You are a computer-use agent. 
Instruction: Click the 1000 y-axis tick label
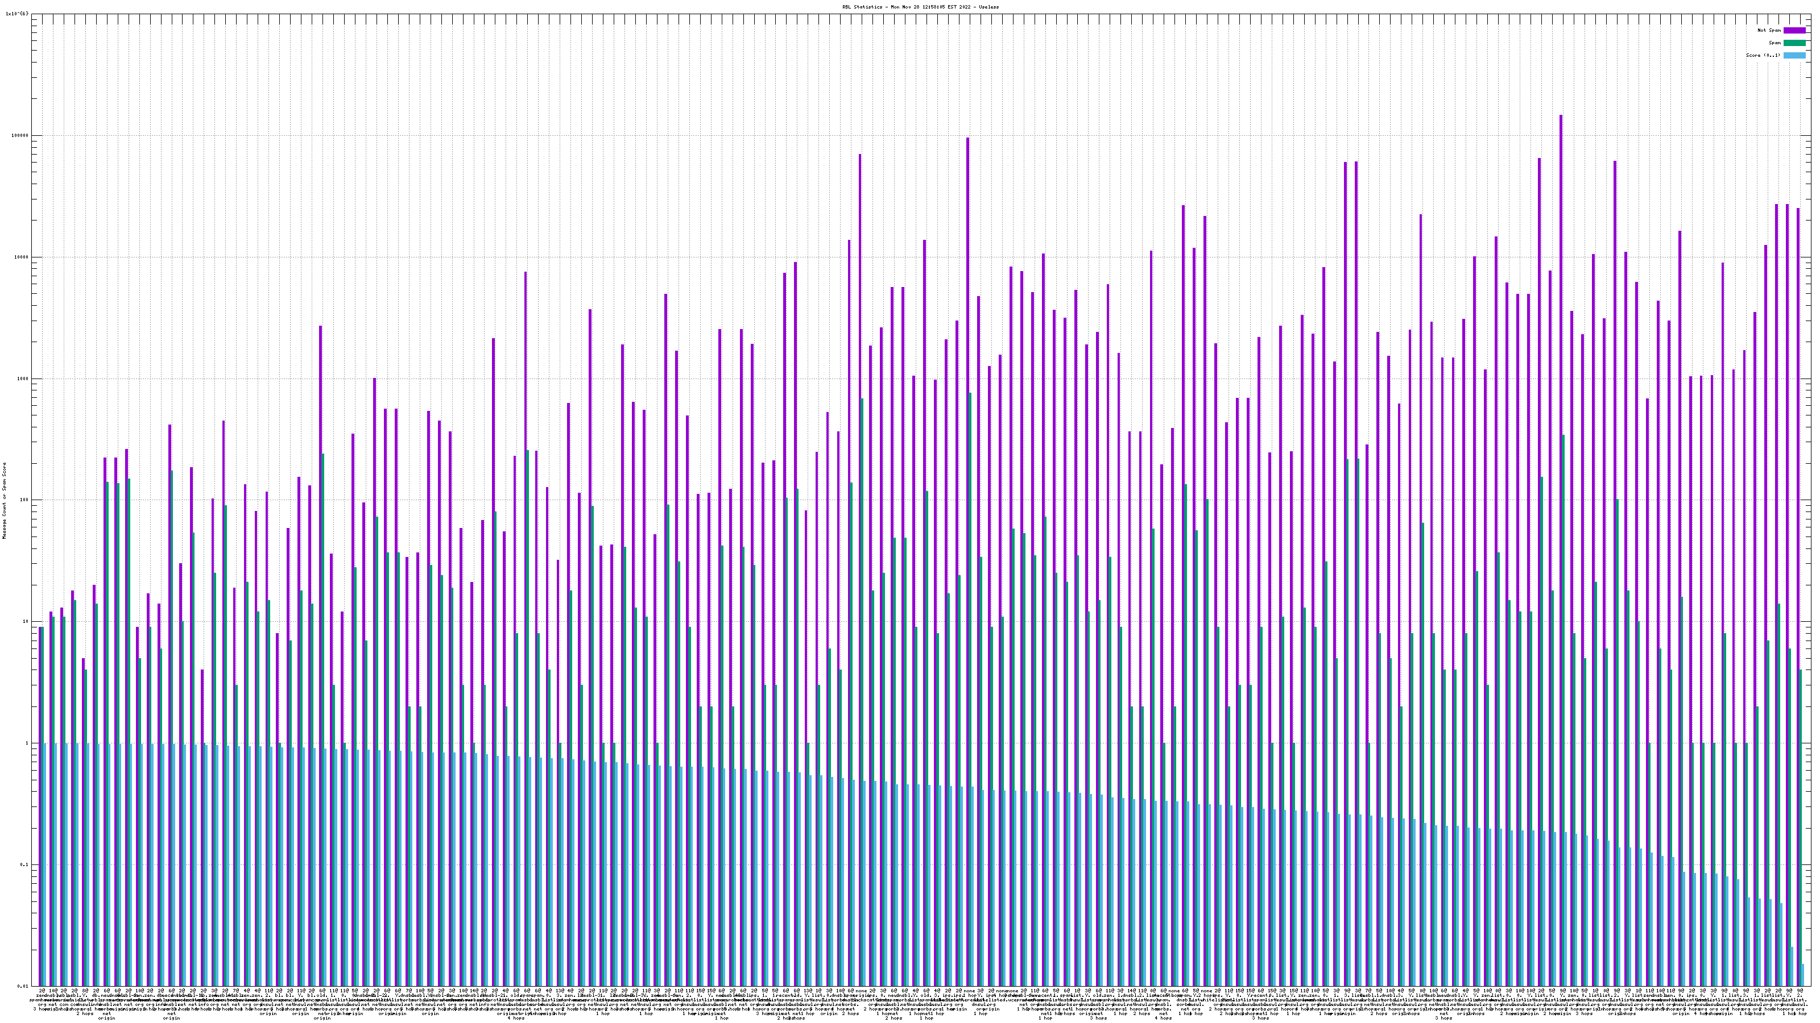coord(24,379)
